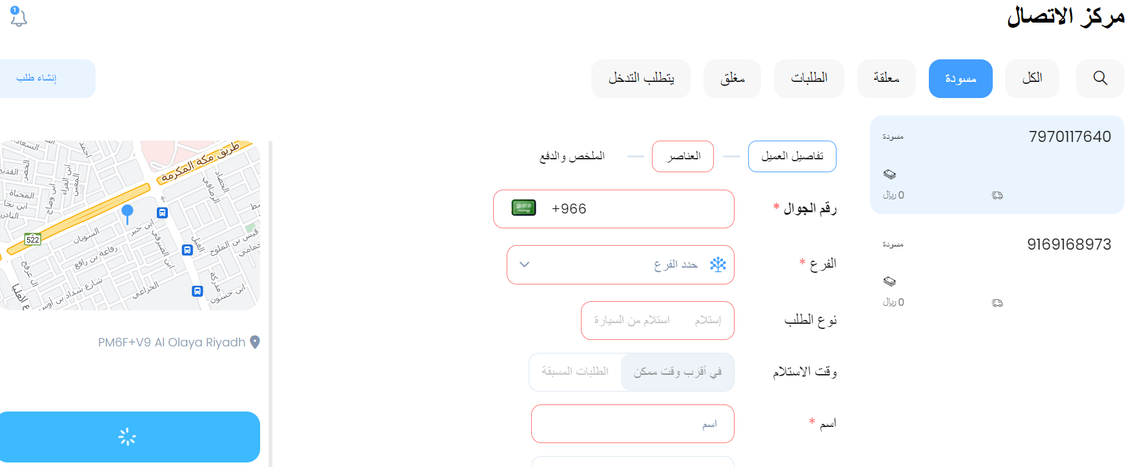This screenshot has height=467, width=1127.
Task: Open draft order 9169168973
Action: 997,272
